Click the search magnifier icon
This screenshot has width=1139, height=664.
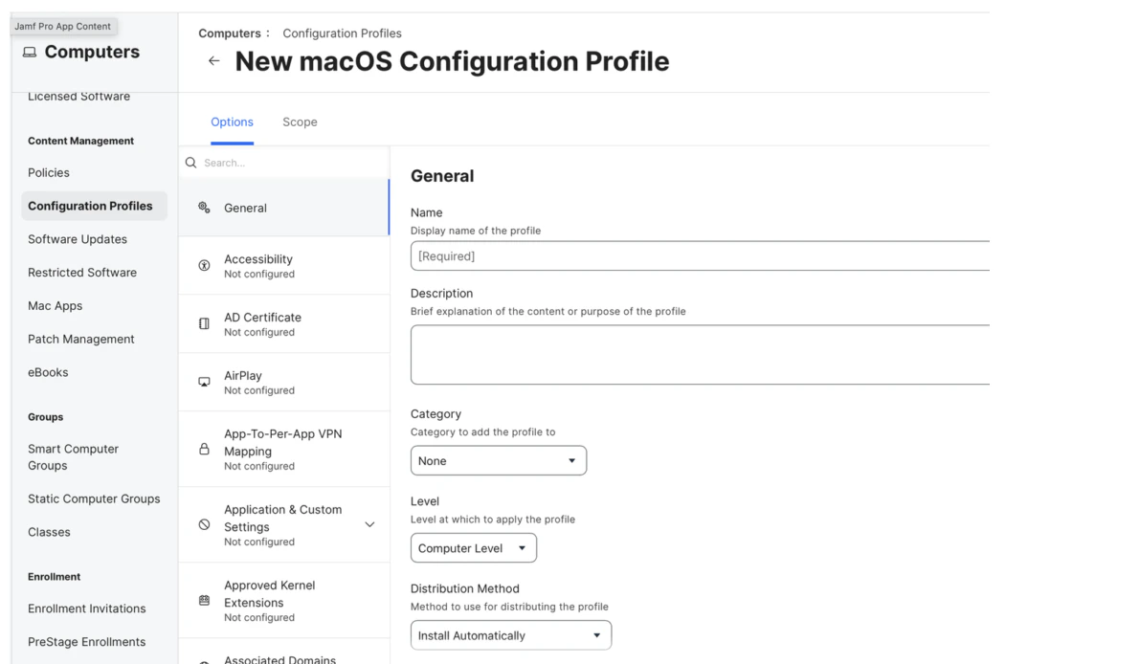(190, 163)
